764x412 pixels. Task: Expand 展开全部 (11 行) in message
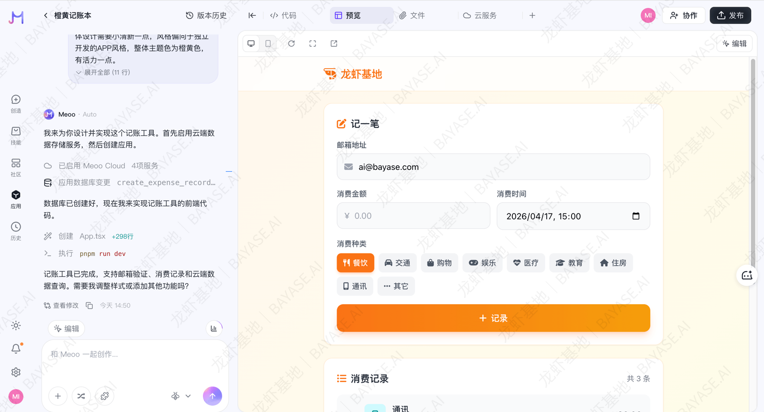click(103, 73)
